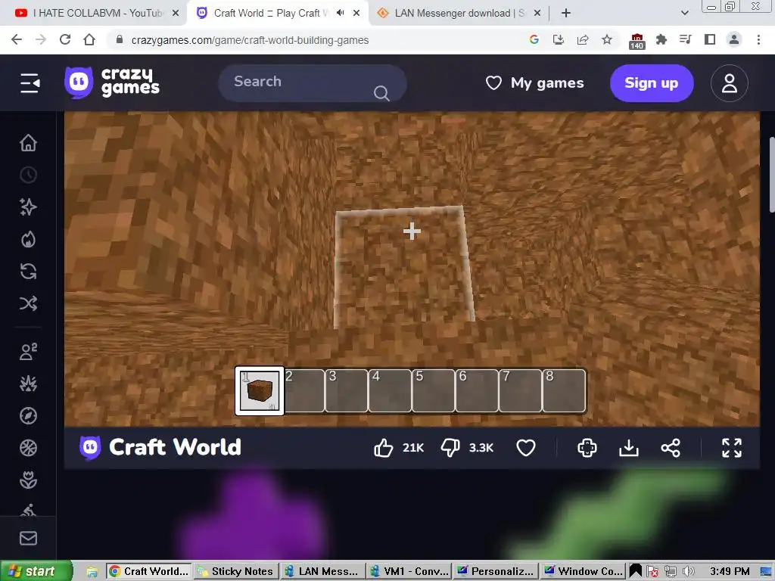Close the LAN Messenger download tab
Screen dimensions: 775x581
(x=537, y=14)
